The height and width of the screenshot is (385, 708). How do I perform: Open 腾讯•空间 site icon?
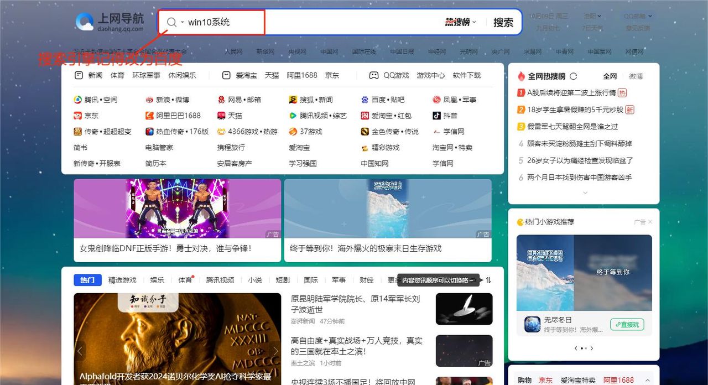[x=78, y=100]
